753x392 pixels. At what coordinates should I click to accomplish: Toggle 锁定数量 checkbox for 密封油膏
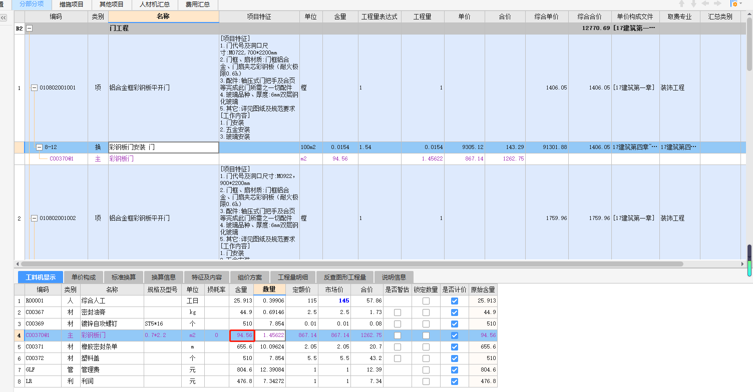[426, 312]
